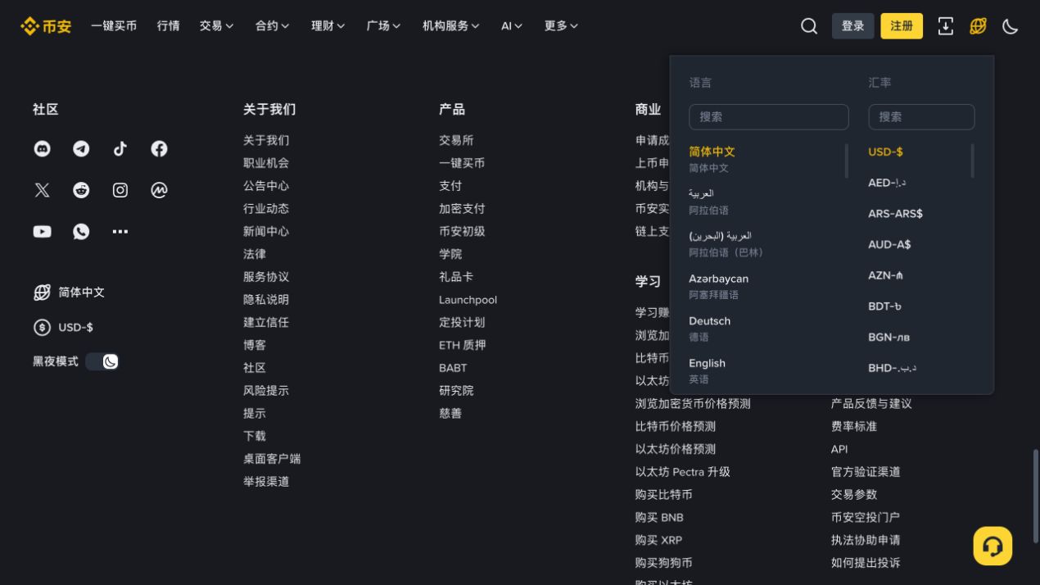The image size is (1040, 585).
Task: Click the 登录 button
Action: [x=852, y=26]
